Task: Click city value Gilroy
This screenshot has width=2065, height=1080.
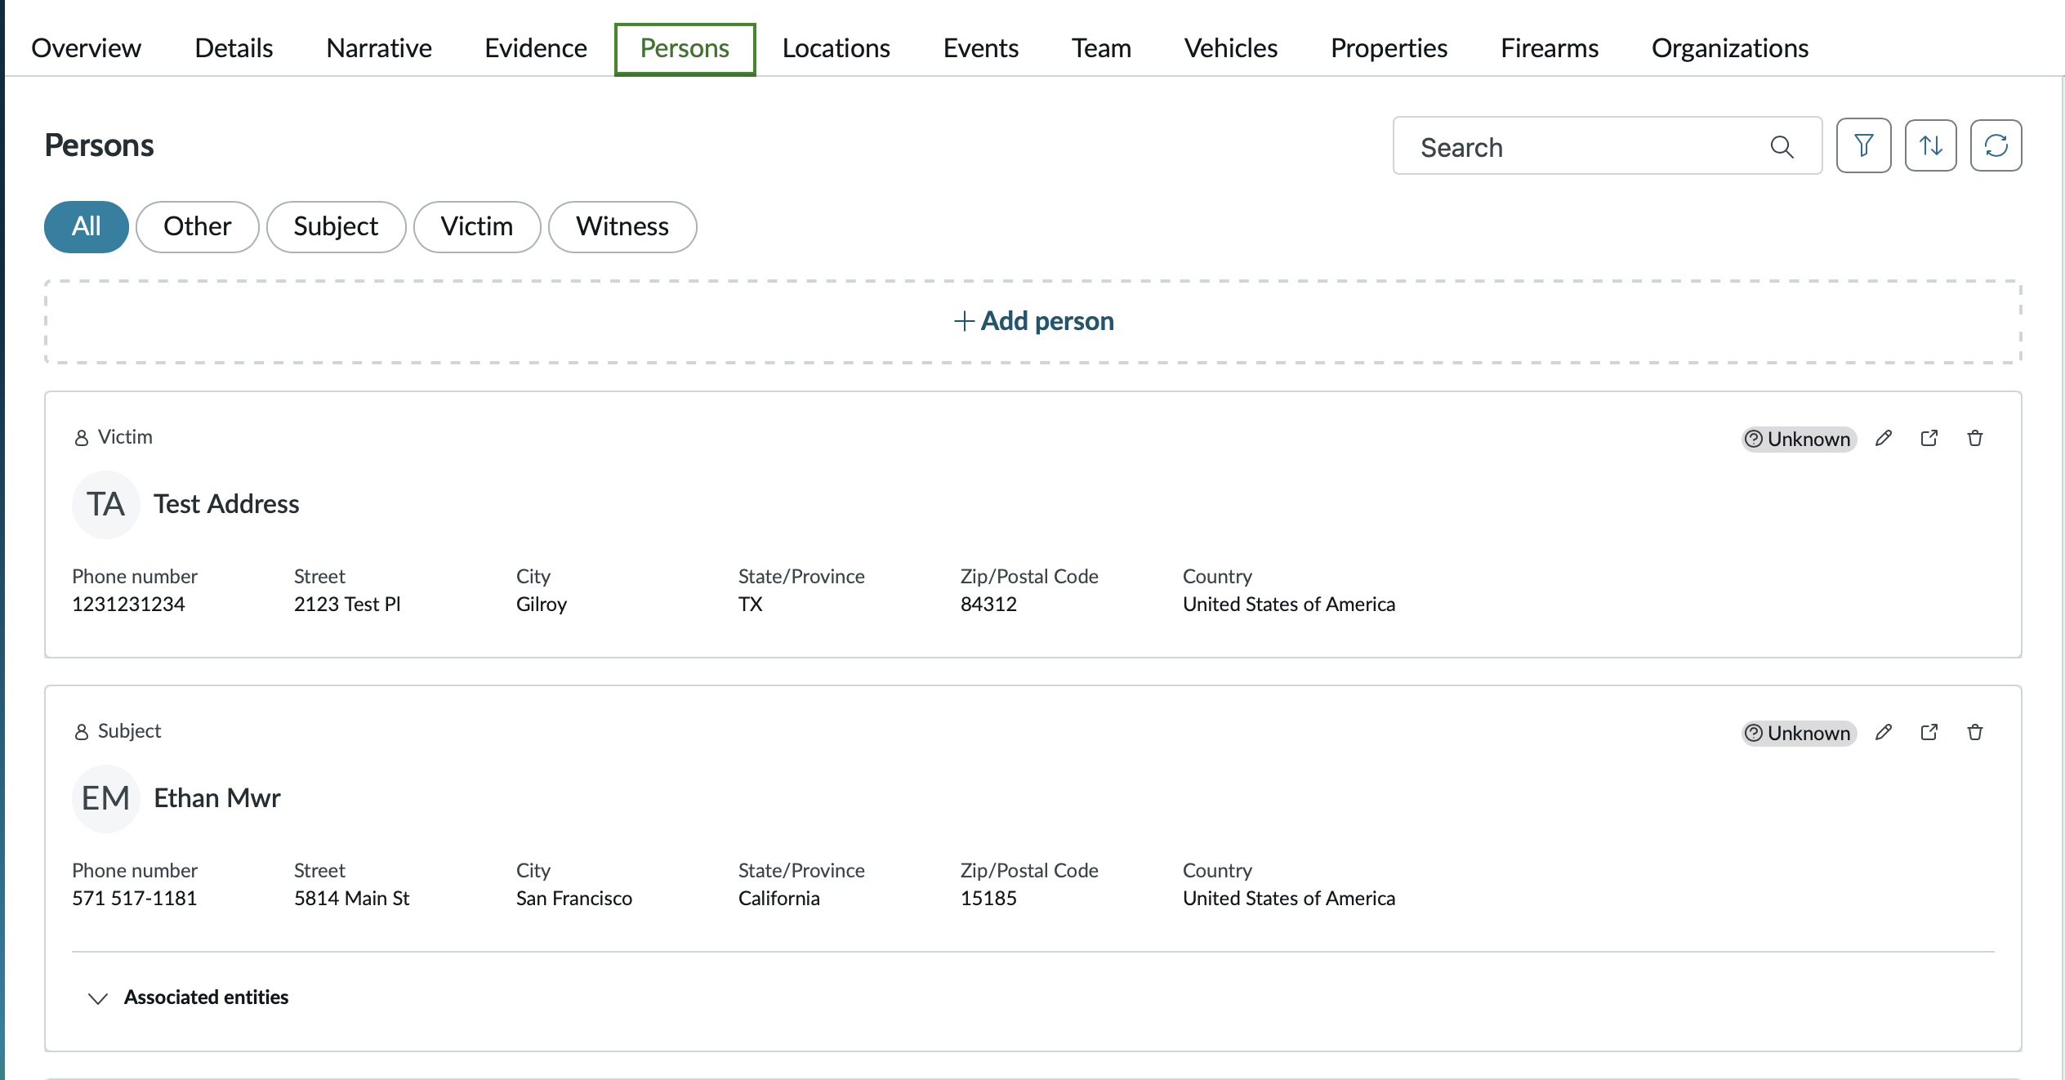Action: pos(541,605)
